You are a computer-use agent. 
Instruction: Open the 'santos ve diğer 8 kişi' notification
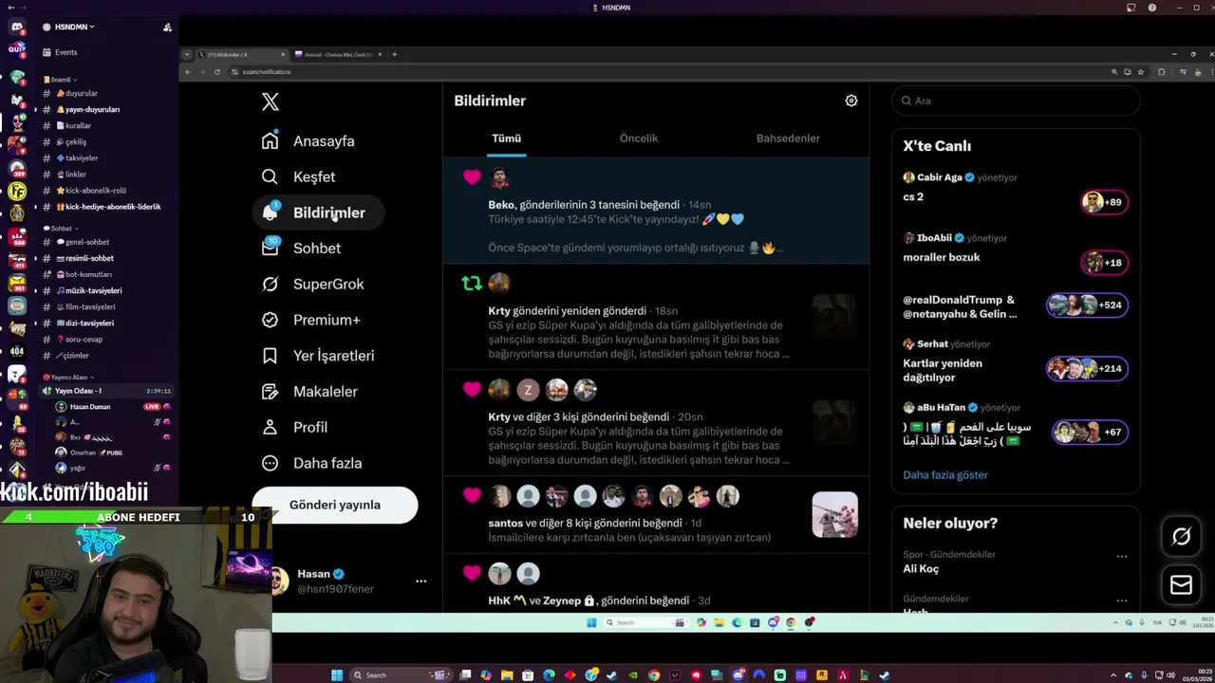tap(656, 515)
